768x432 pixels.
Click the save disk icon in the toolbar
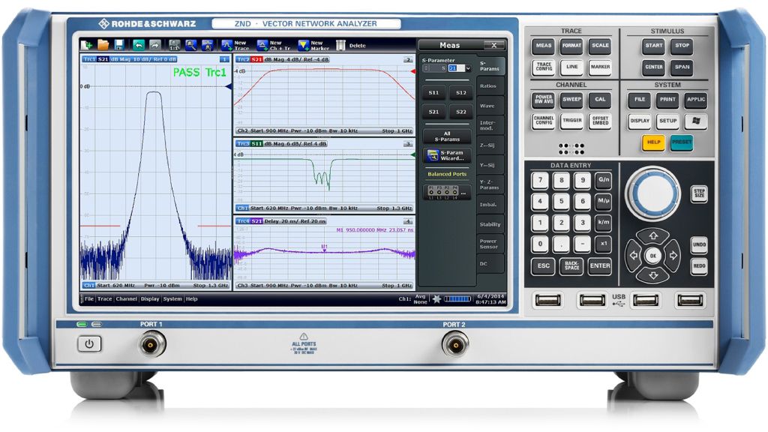click(x=119, y=45)
